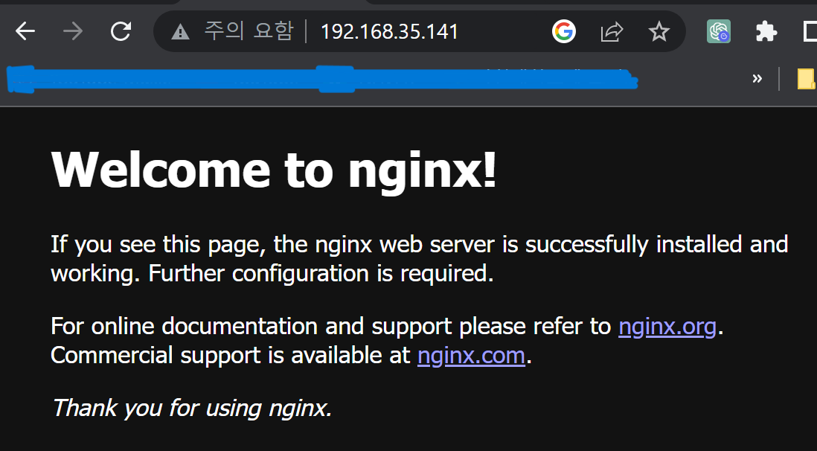Click the forward navigation arrow
Image resolution: width=817 pixels, height=451 pixels.
click(x=73, y=32)
